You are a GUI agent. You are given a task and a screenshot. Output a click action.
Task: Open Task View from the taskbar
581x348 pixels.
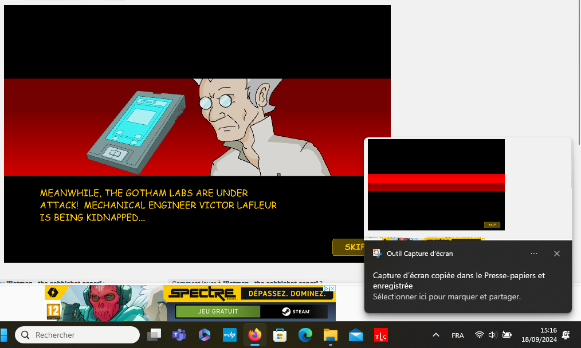[x=154, y=335]
